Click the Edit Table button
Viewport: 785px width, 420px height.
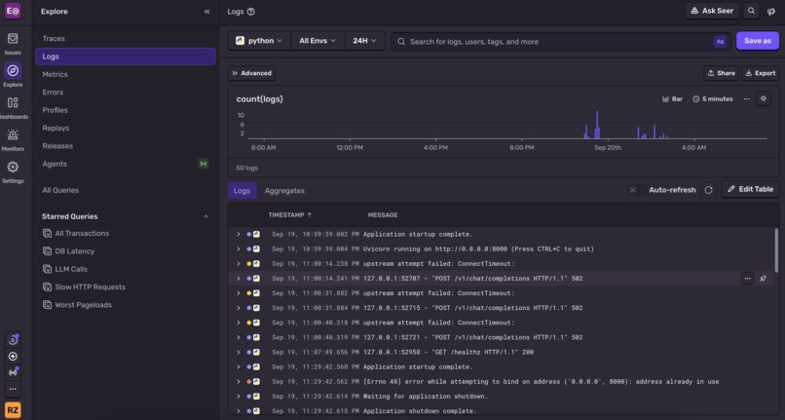click(x=750, y=189)
